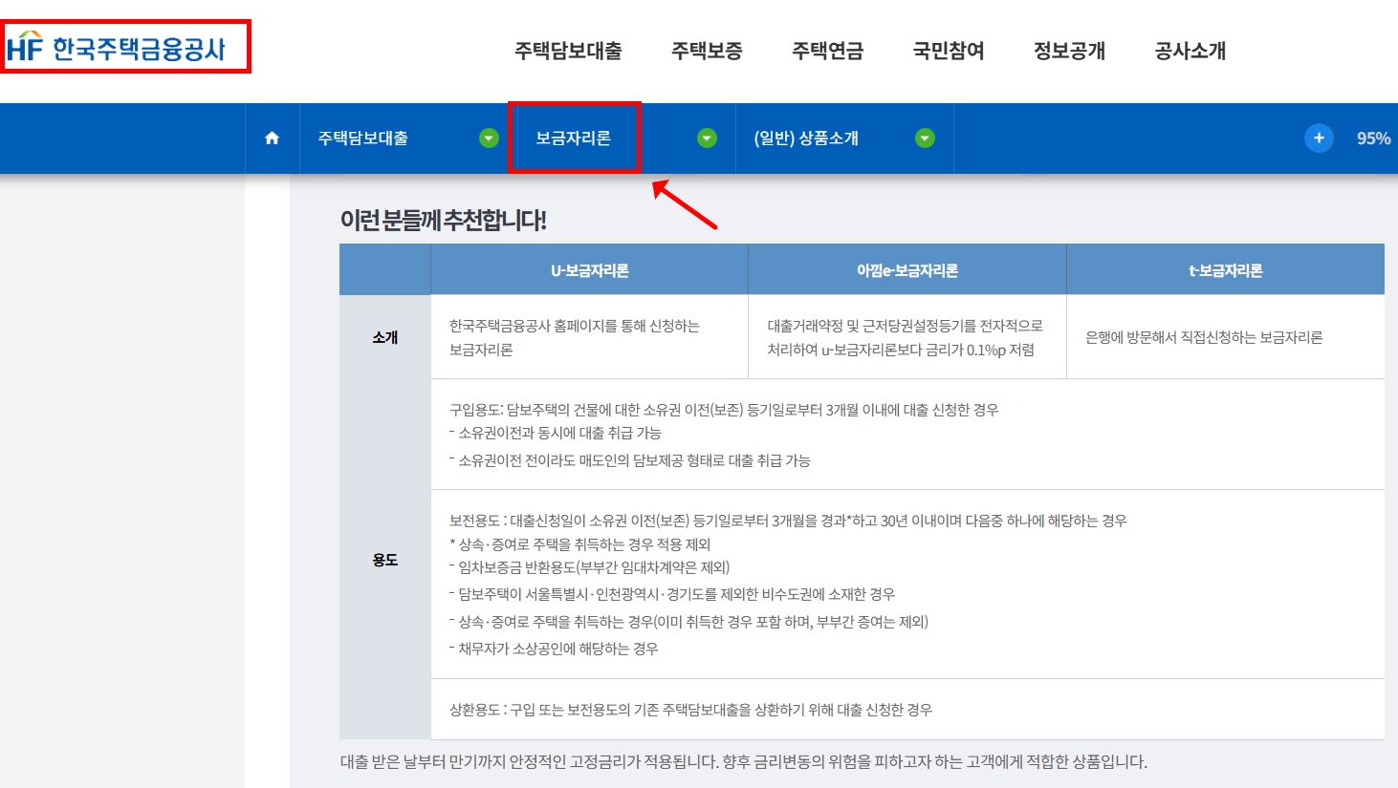Click line 상속·증여로 주택을 취득하는 경우 적용 제외
This screenshot has height=788, width=1398.
click(580, 544)
